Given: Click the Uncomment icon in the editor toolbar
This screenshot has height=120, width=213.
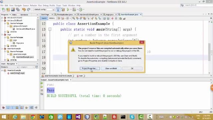Looking at the screenshot, I should [x=124, y=18].
